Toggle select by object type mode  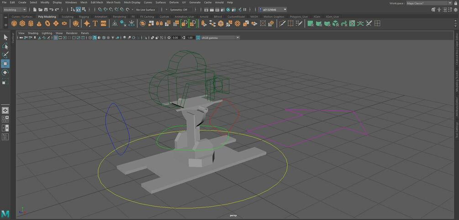click(x=79, y=10)
